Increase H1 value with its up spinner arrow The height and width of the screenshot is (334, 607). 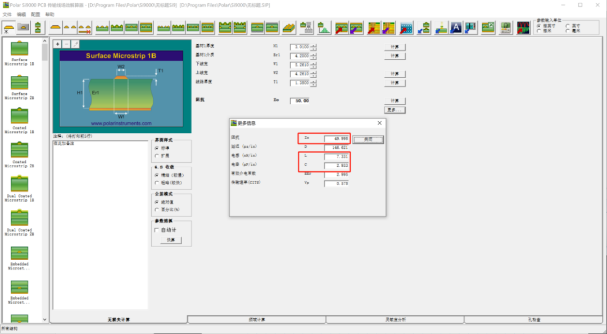point(313,45)
